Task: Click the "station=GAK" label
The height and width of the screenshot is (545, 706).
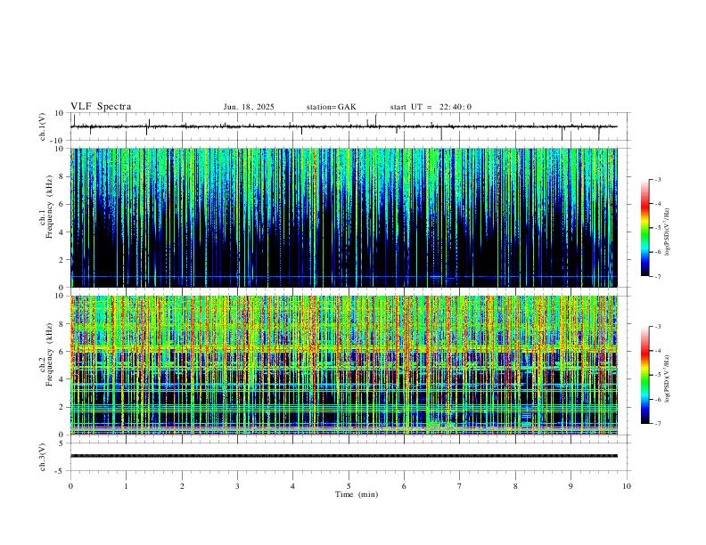Action: (x=331, y=107)
